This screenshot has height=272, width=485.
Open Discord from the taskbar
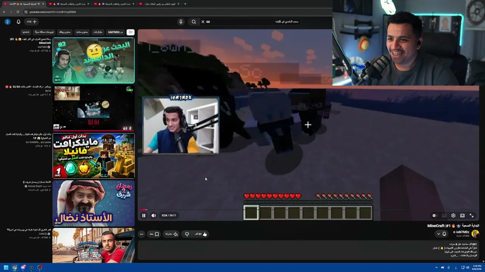[x=23, y=267]
